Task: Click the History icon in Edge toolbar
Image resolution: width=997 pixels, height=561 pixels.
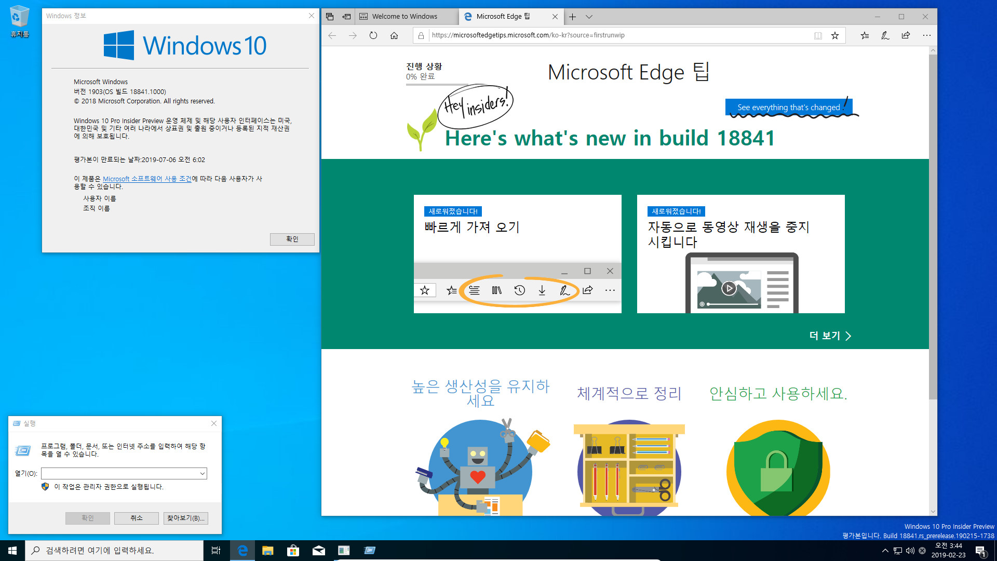Action: pos(519,290)
